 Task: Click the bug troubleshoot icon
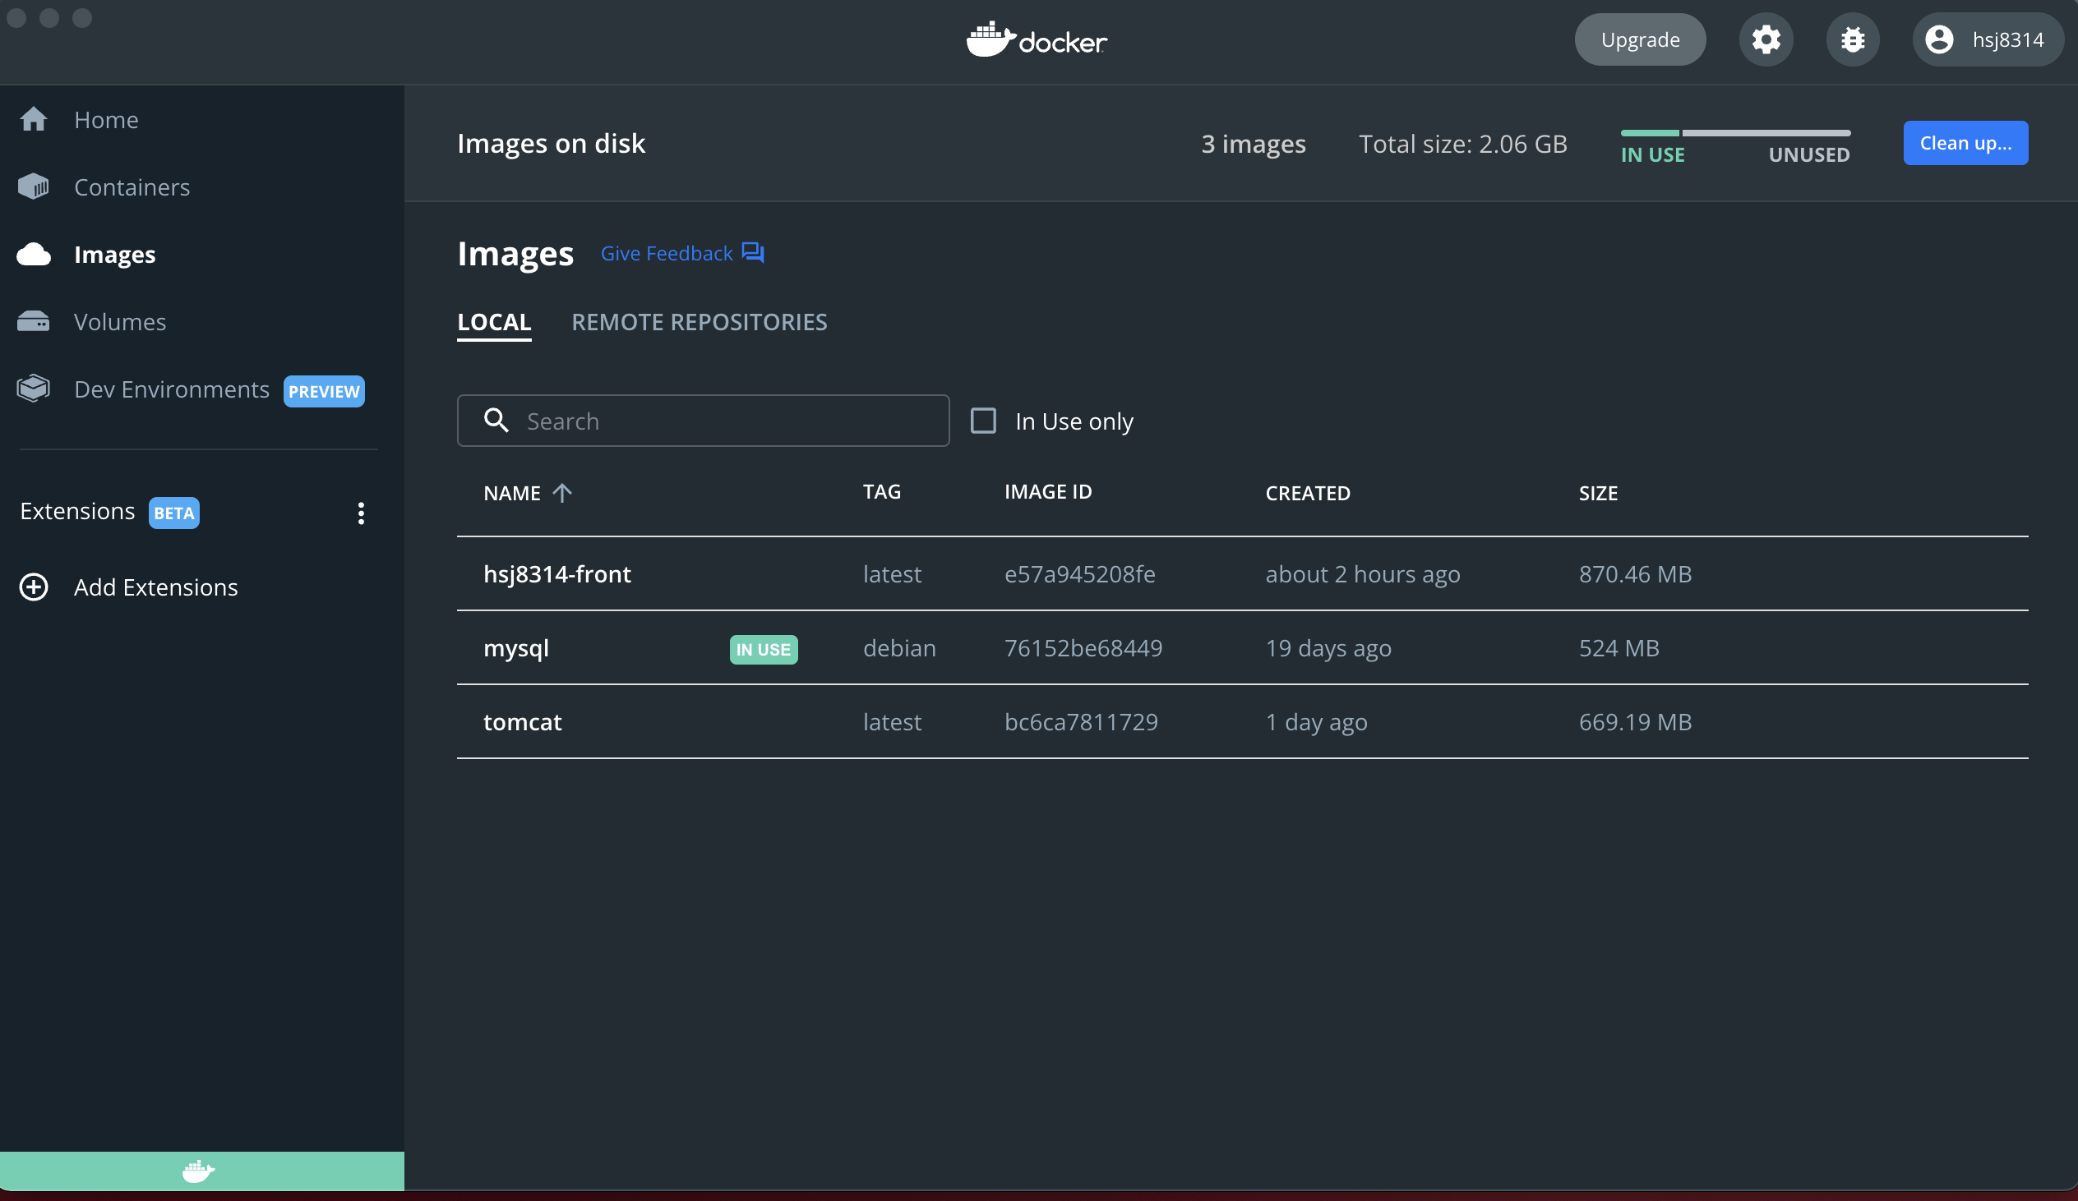click(1852, 39)
